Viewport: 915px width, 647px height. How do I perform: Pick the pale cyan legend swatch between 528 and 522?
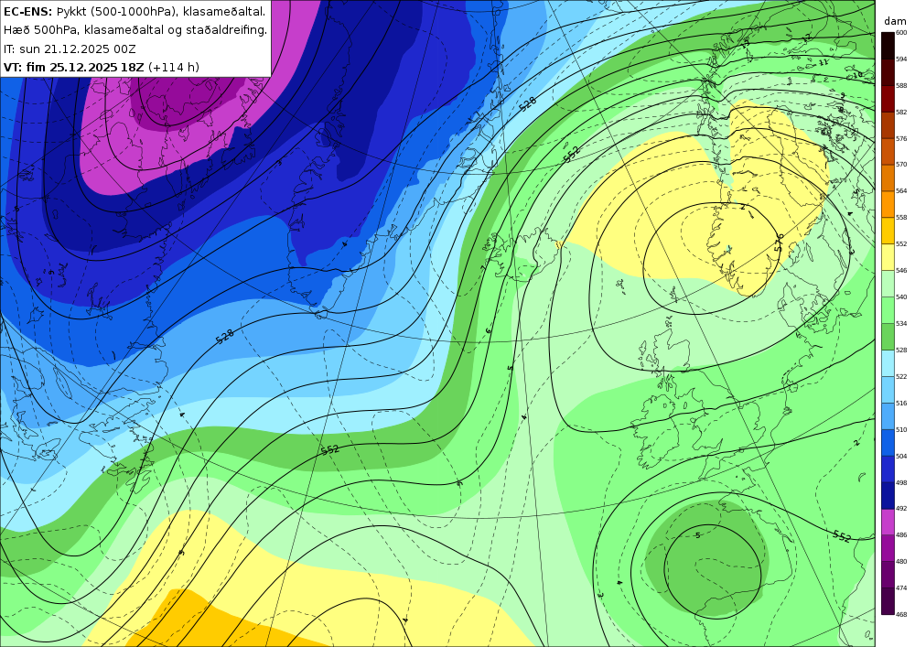pos(887,363)
